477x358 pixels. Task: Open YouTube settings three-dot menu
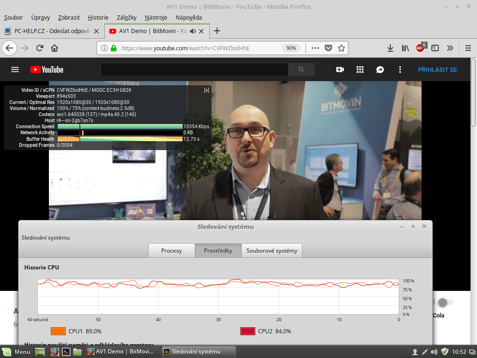pyautogui.click(x=400, y=69)
